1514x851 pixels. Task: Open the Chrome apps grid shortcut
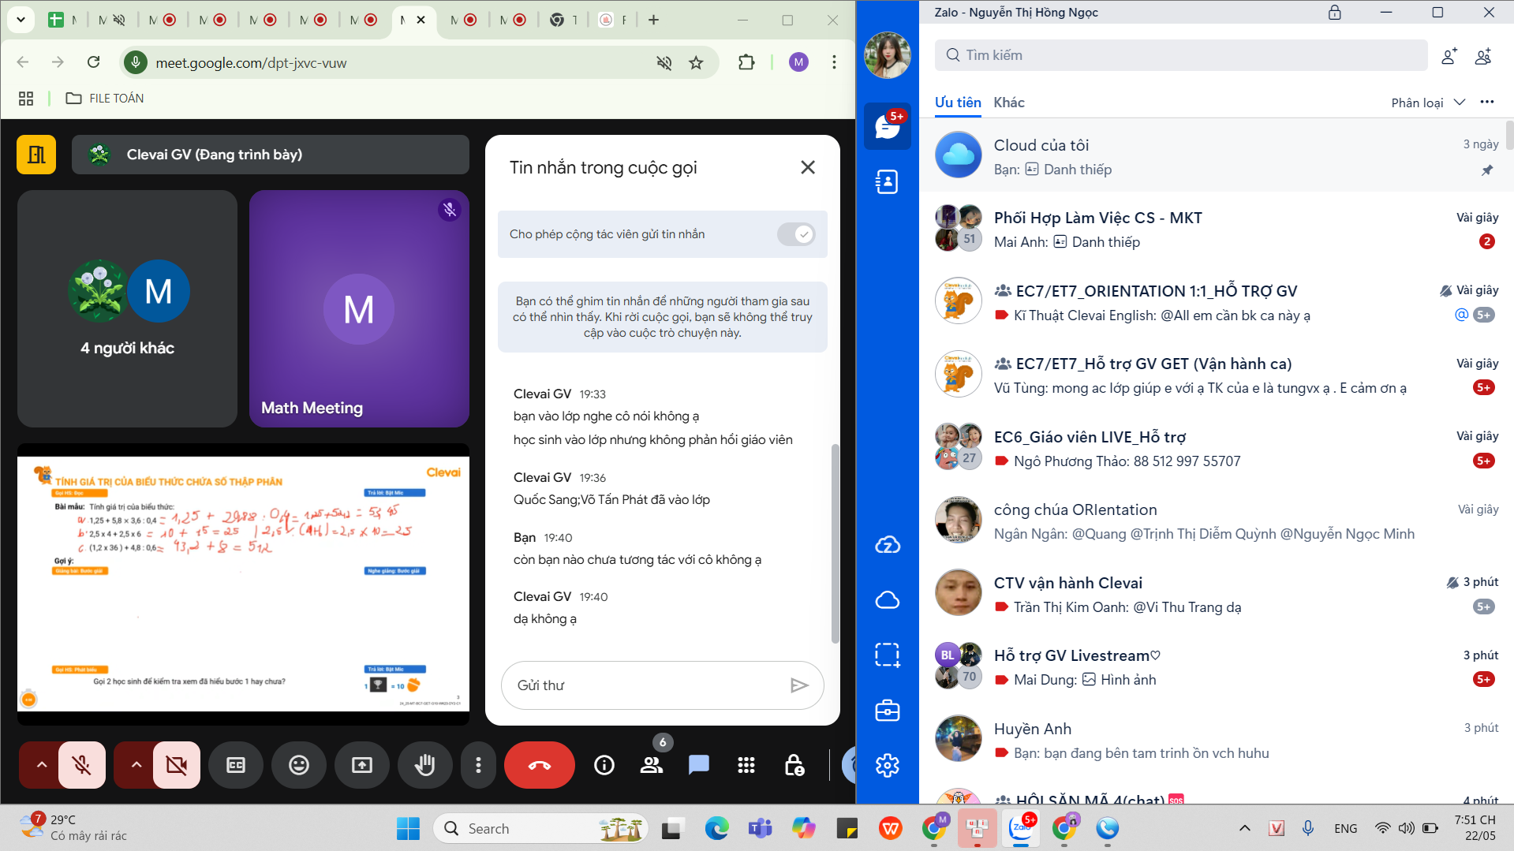(x=26, y=99)
